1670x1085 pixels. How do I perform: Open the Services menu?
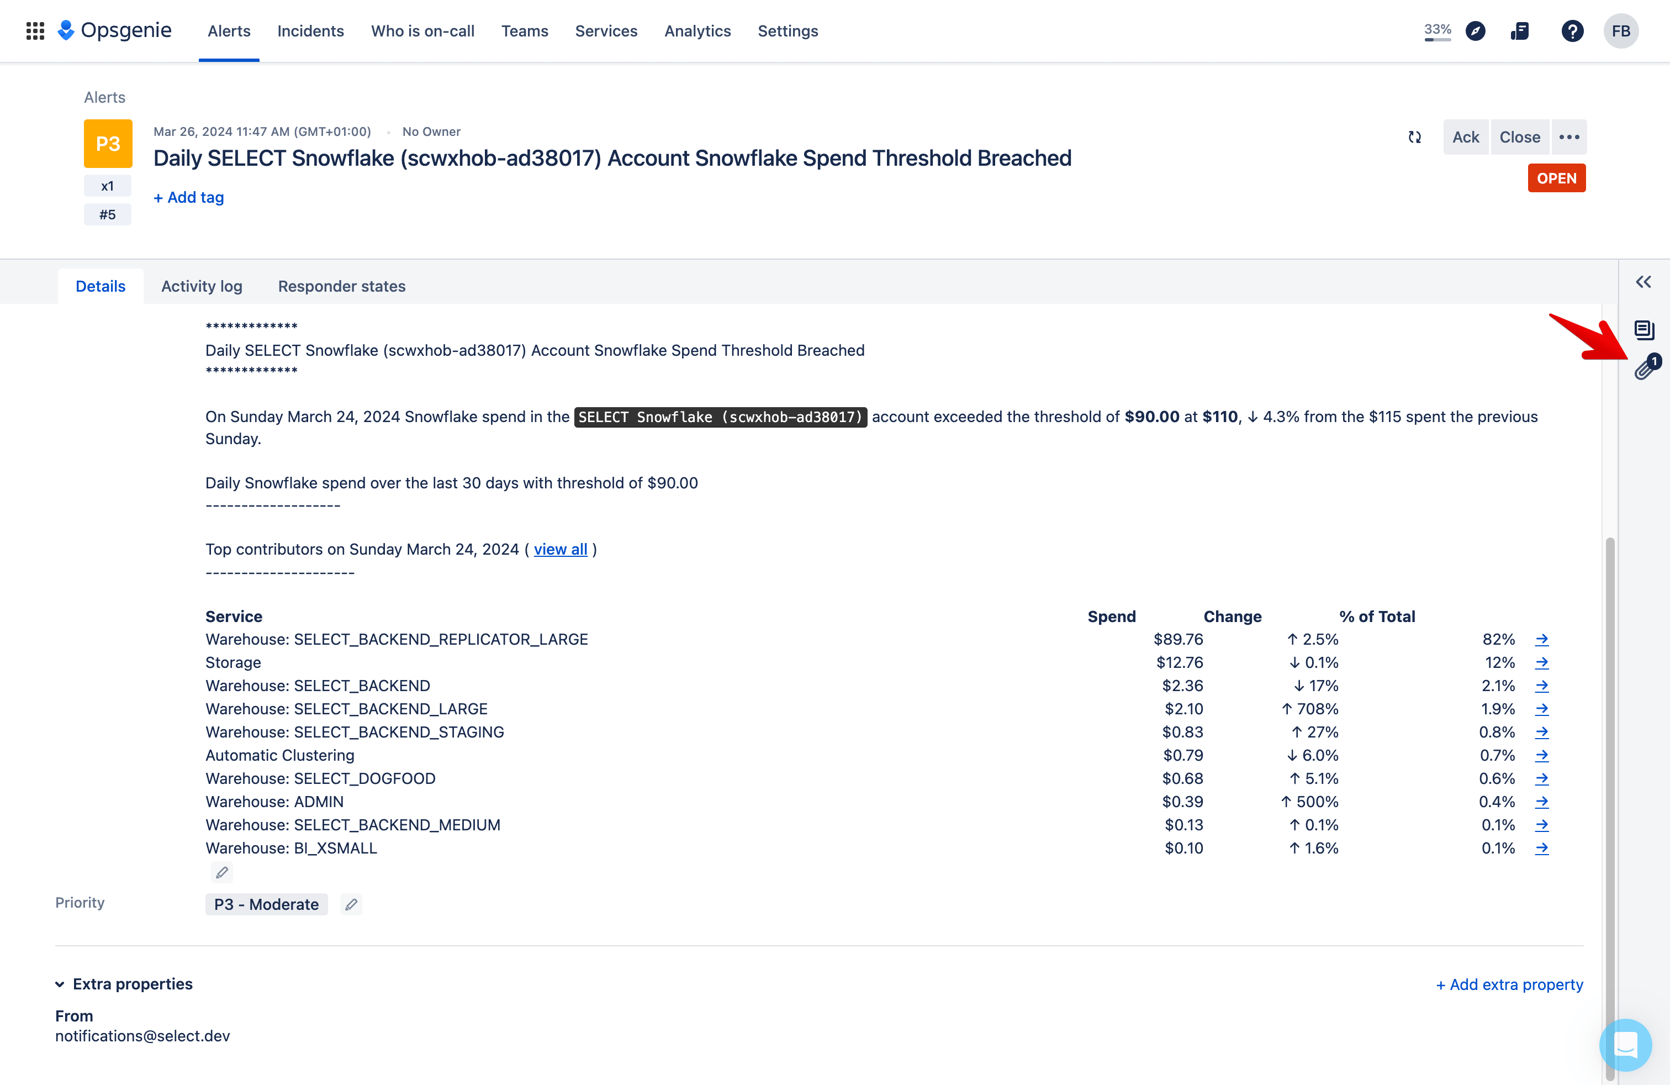point(606,31)
